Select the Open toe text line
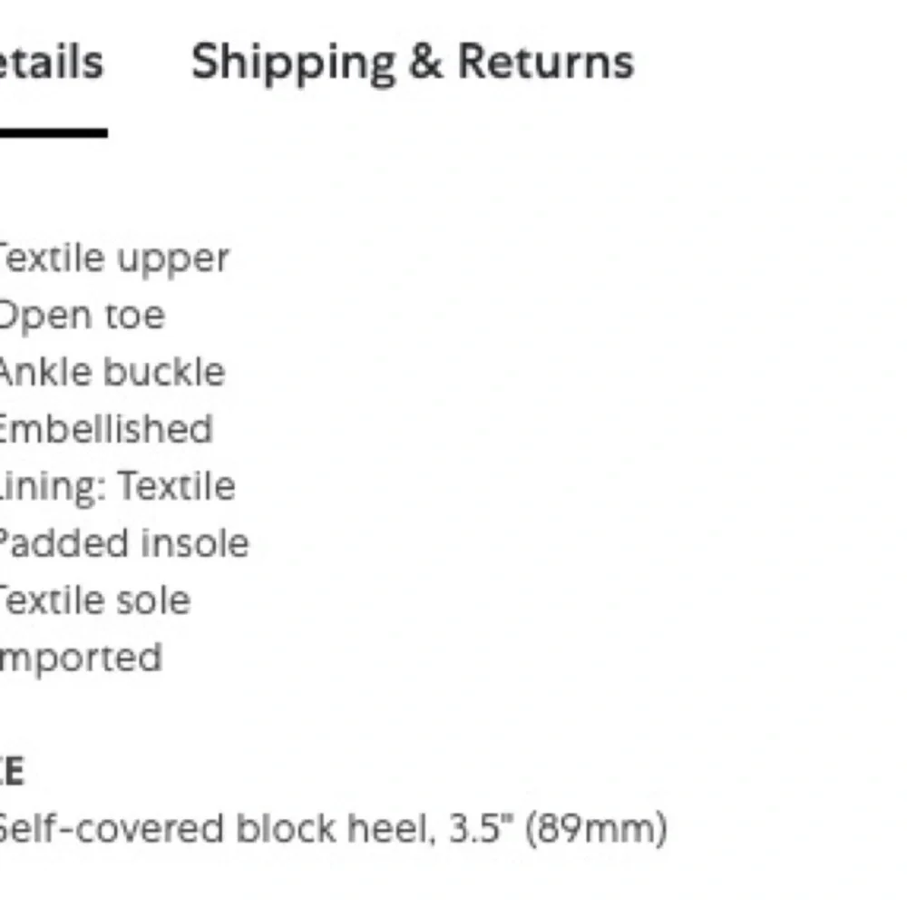907x907 pixels. pos(82,315)
